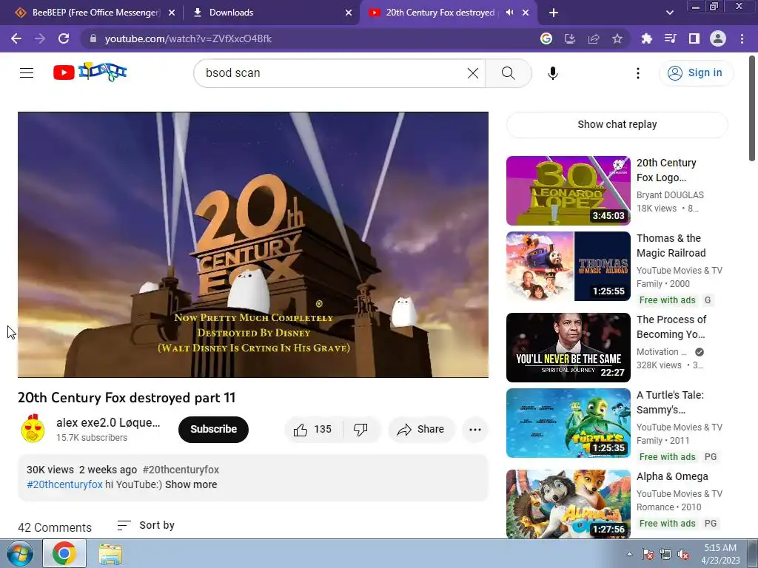Open the alex exe2.0 channel name
758x568 pixels.
108,422
